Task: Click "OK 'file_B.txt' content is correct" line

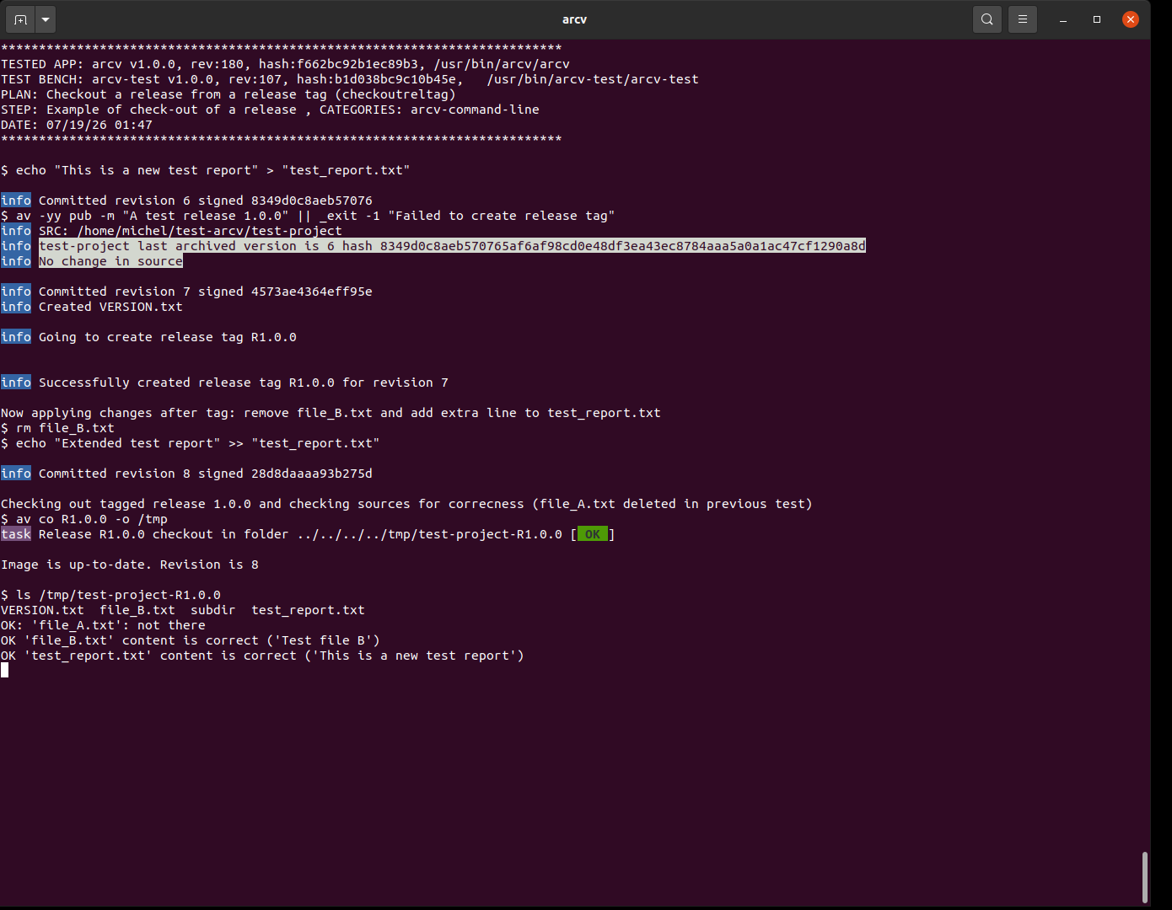Action: (x=191, y=640)
